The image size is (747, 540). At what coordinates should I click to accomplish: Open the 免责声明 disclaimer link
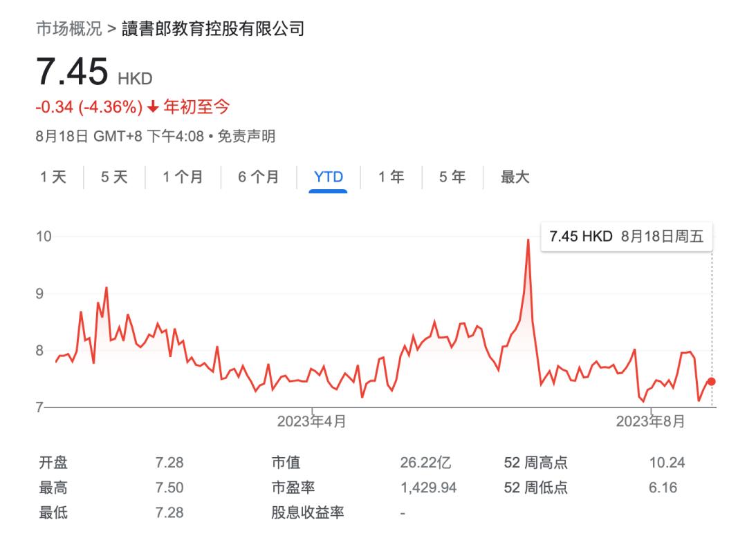[x=246, y=137]
